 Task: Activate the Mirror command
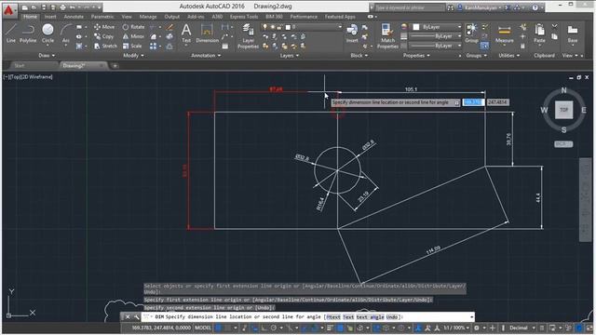133,36
